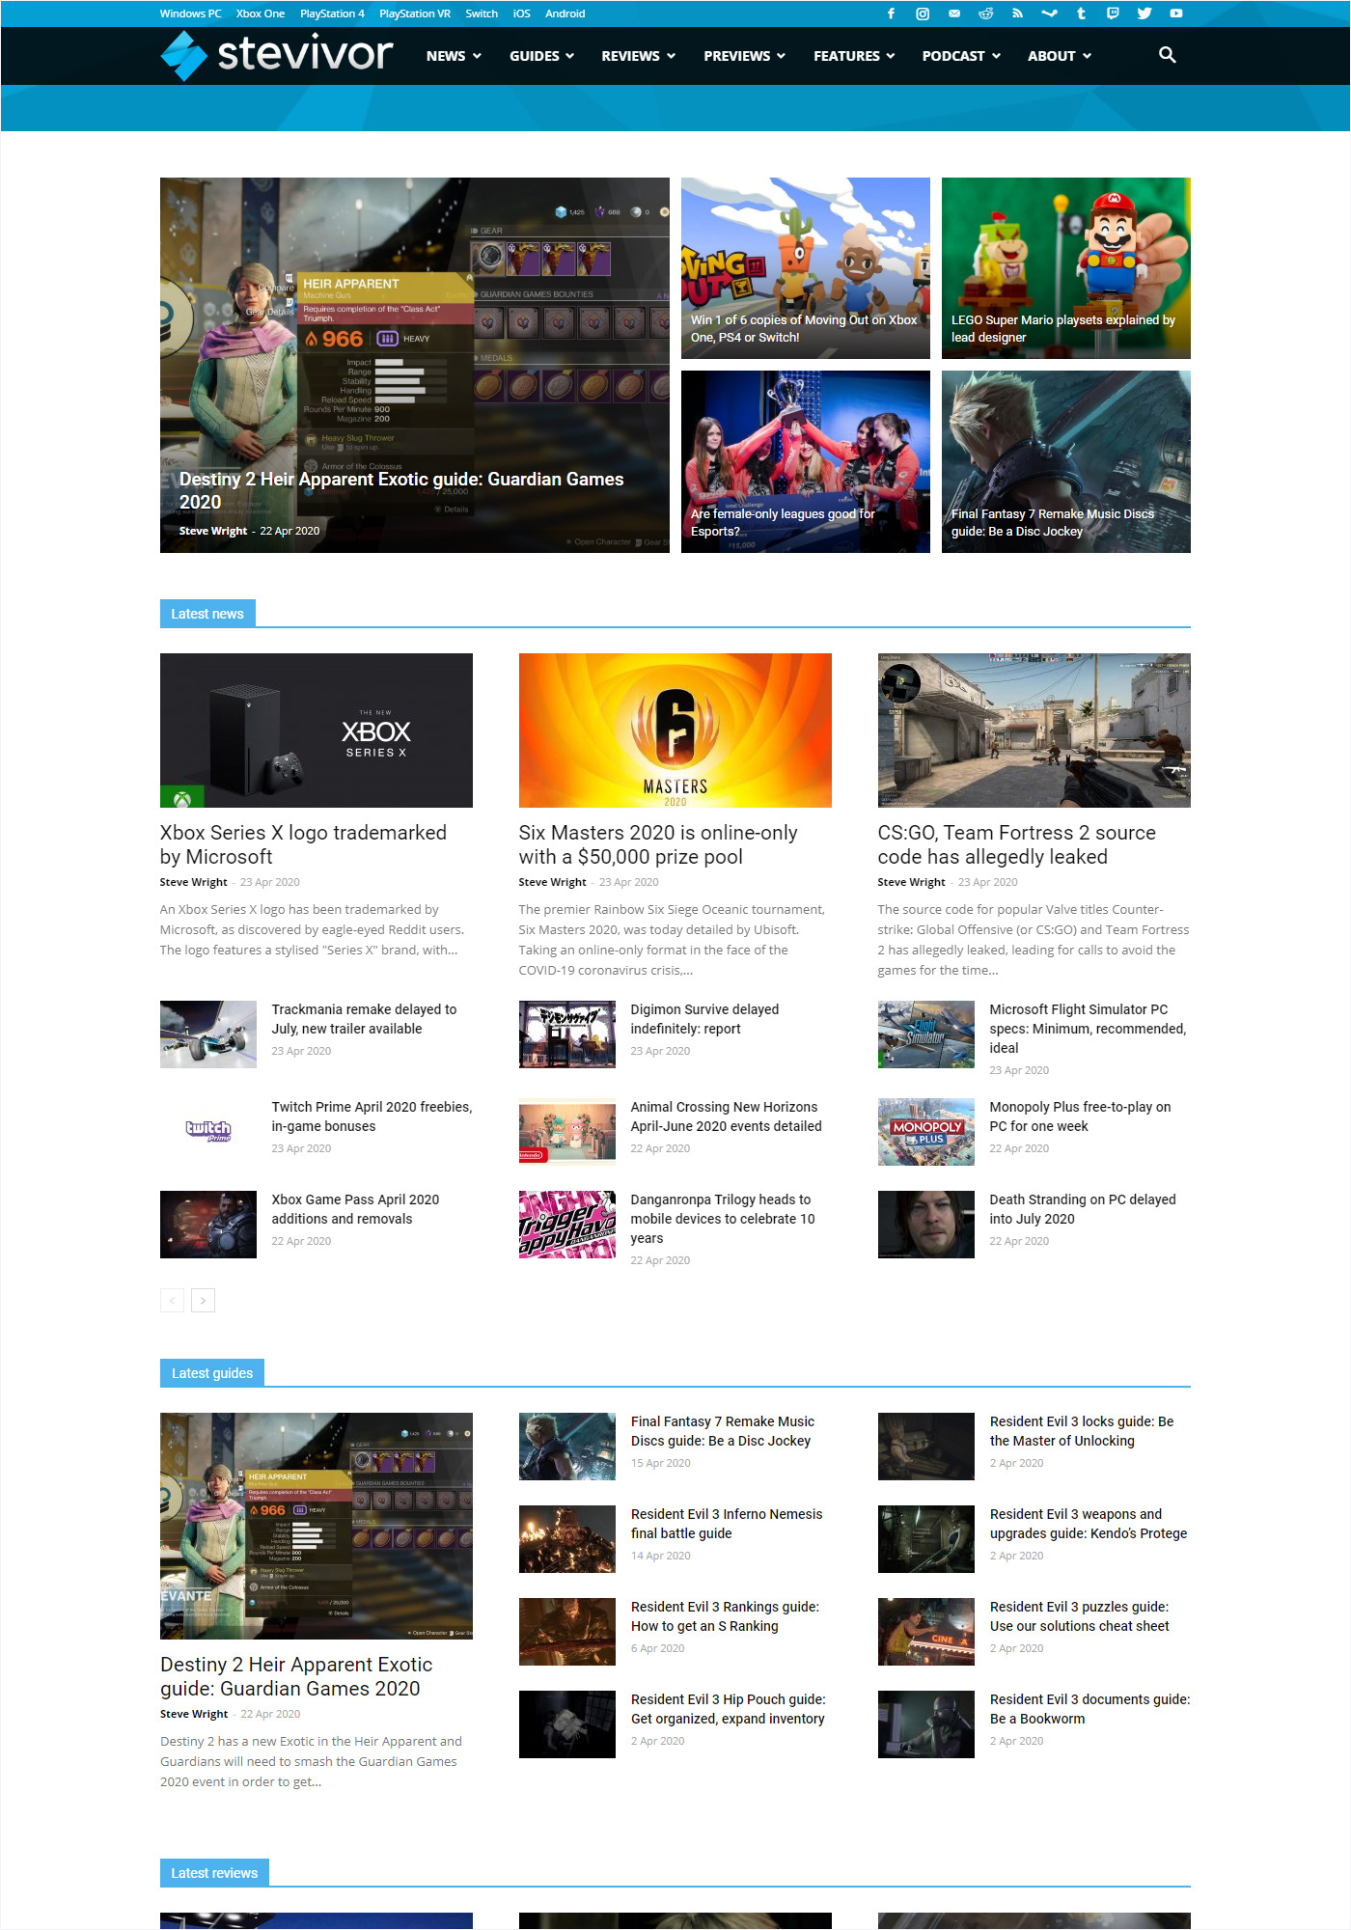The height and width of the screenshot is (1930, 1351).
Task: Open Xbox Series X logo trademarked headline
Action: (x=303, y=844)
